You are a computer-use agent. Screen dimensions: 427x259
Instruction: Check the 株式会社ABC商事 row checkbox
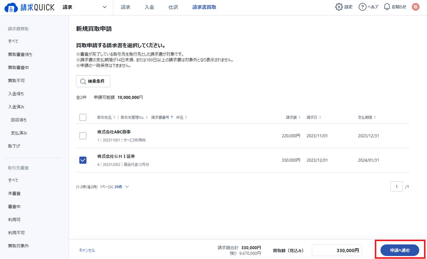click(x=83, y=136)
